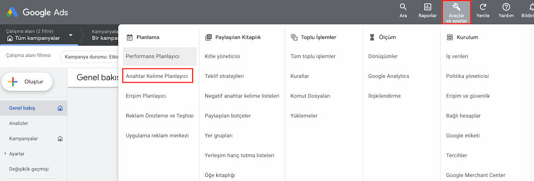Expand the Ayarlar sidebar item arrow
Image resolution: width=534 pixels, height=181 pixels.
[x=5, y=154]
